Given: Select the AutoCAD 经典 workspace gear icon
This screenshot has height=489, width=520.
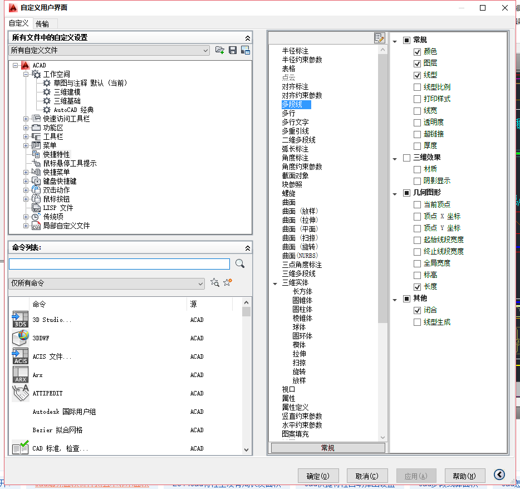Looking at the screenshot, I should [47, 110].
